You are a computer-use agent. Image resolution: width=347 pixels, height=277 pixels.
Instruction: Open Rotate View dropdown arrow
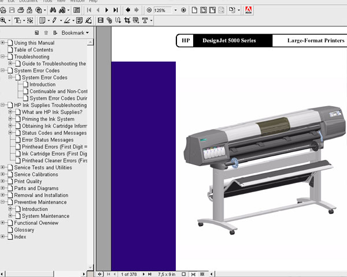coord(239,10)
